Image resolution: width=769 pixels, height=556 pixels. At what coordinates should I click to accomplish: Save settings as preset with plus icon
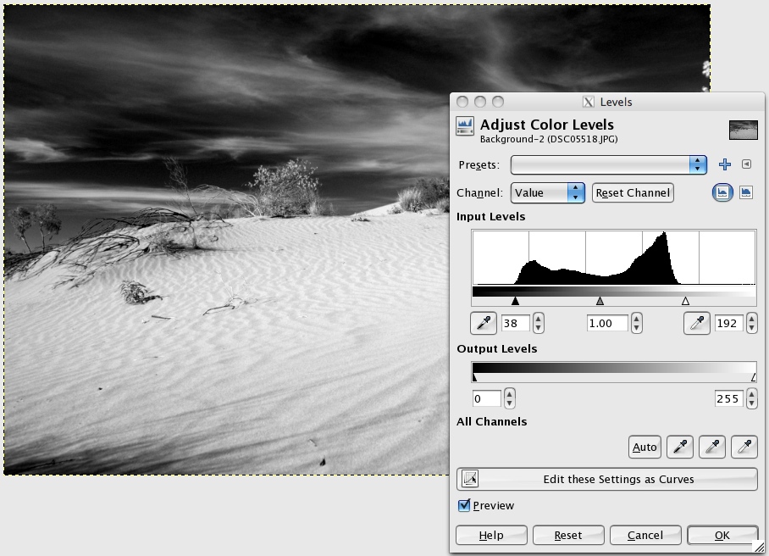click(x=725, y=164)
